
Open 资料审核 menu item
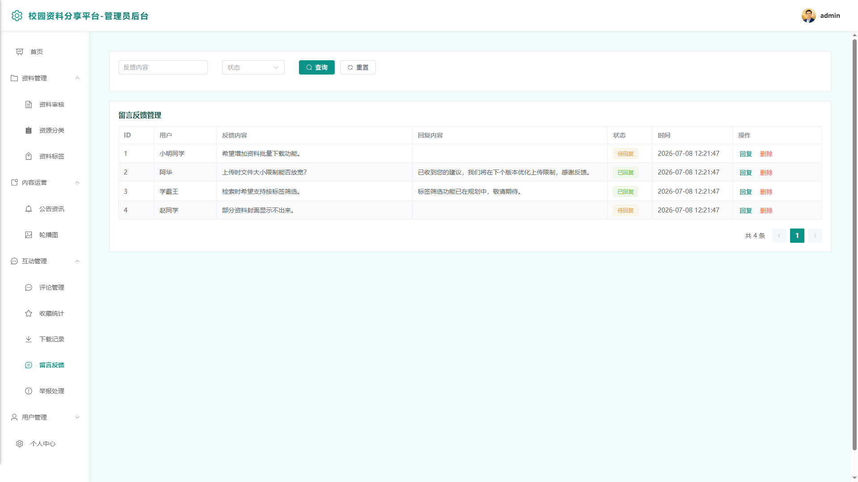click(45, 104)
